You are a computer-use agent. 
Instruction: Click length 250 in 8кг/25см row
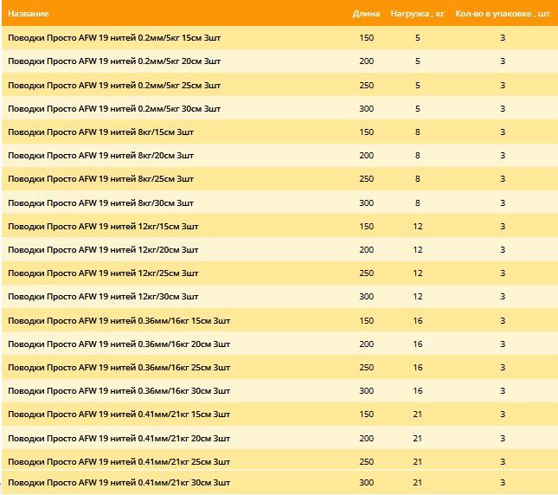click(366, 179)
